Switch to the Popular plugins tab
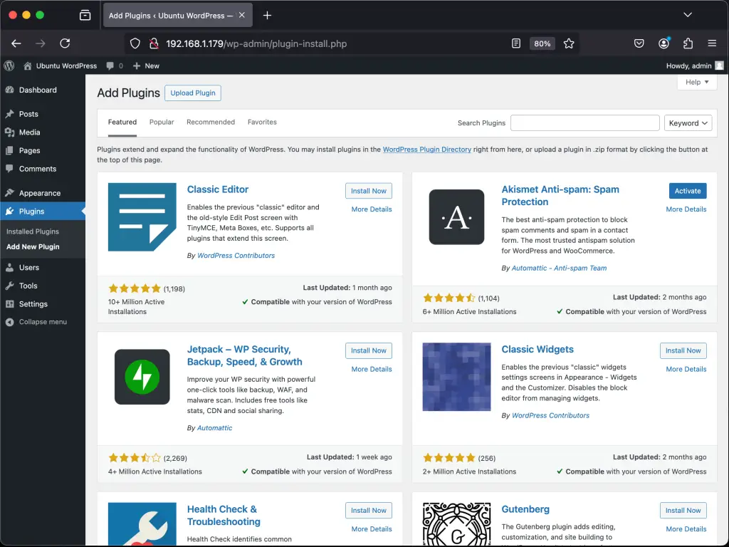729x547 pixels. tap(162, 122)
